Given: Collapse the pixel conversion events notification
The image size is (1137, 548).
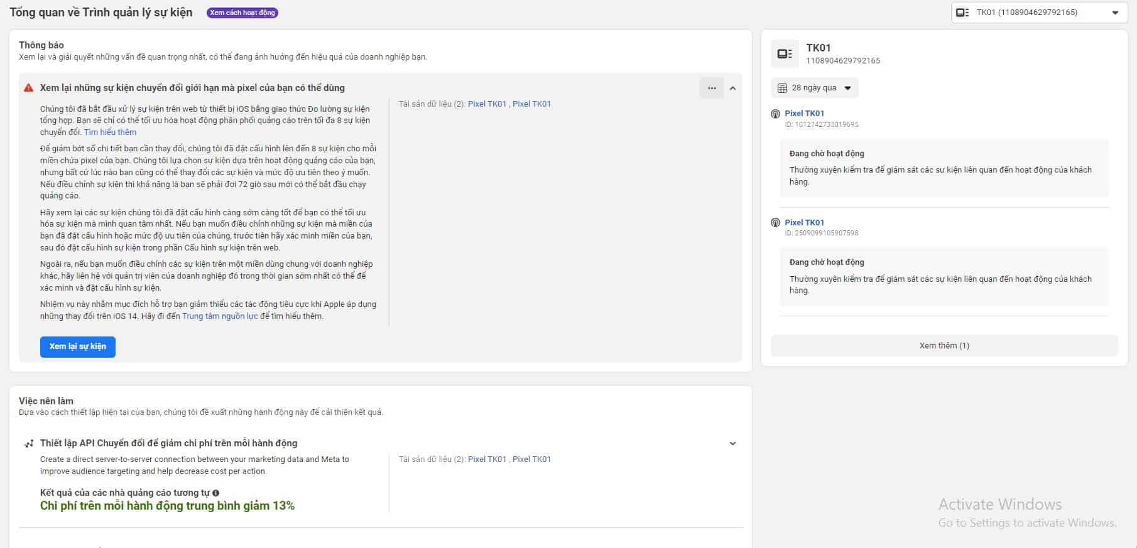Looking at the screenshot, I should (732, 89).
